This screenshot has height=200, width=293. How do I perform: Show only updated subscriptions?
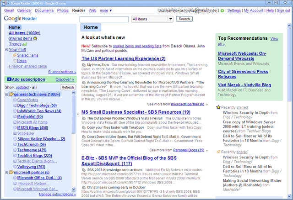[x=22, y=87]
